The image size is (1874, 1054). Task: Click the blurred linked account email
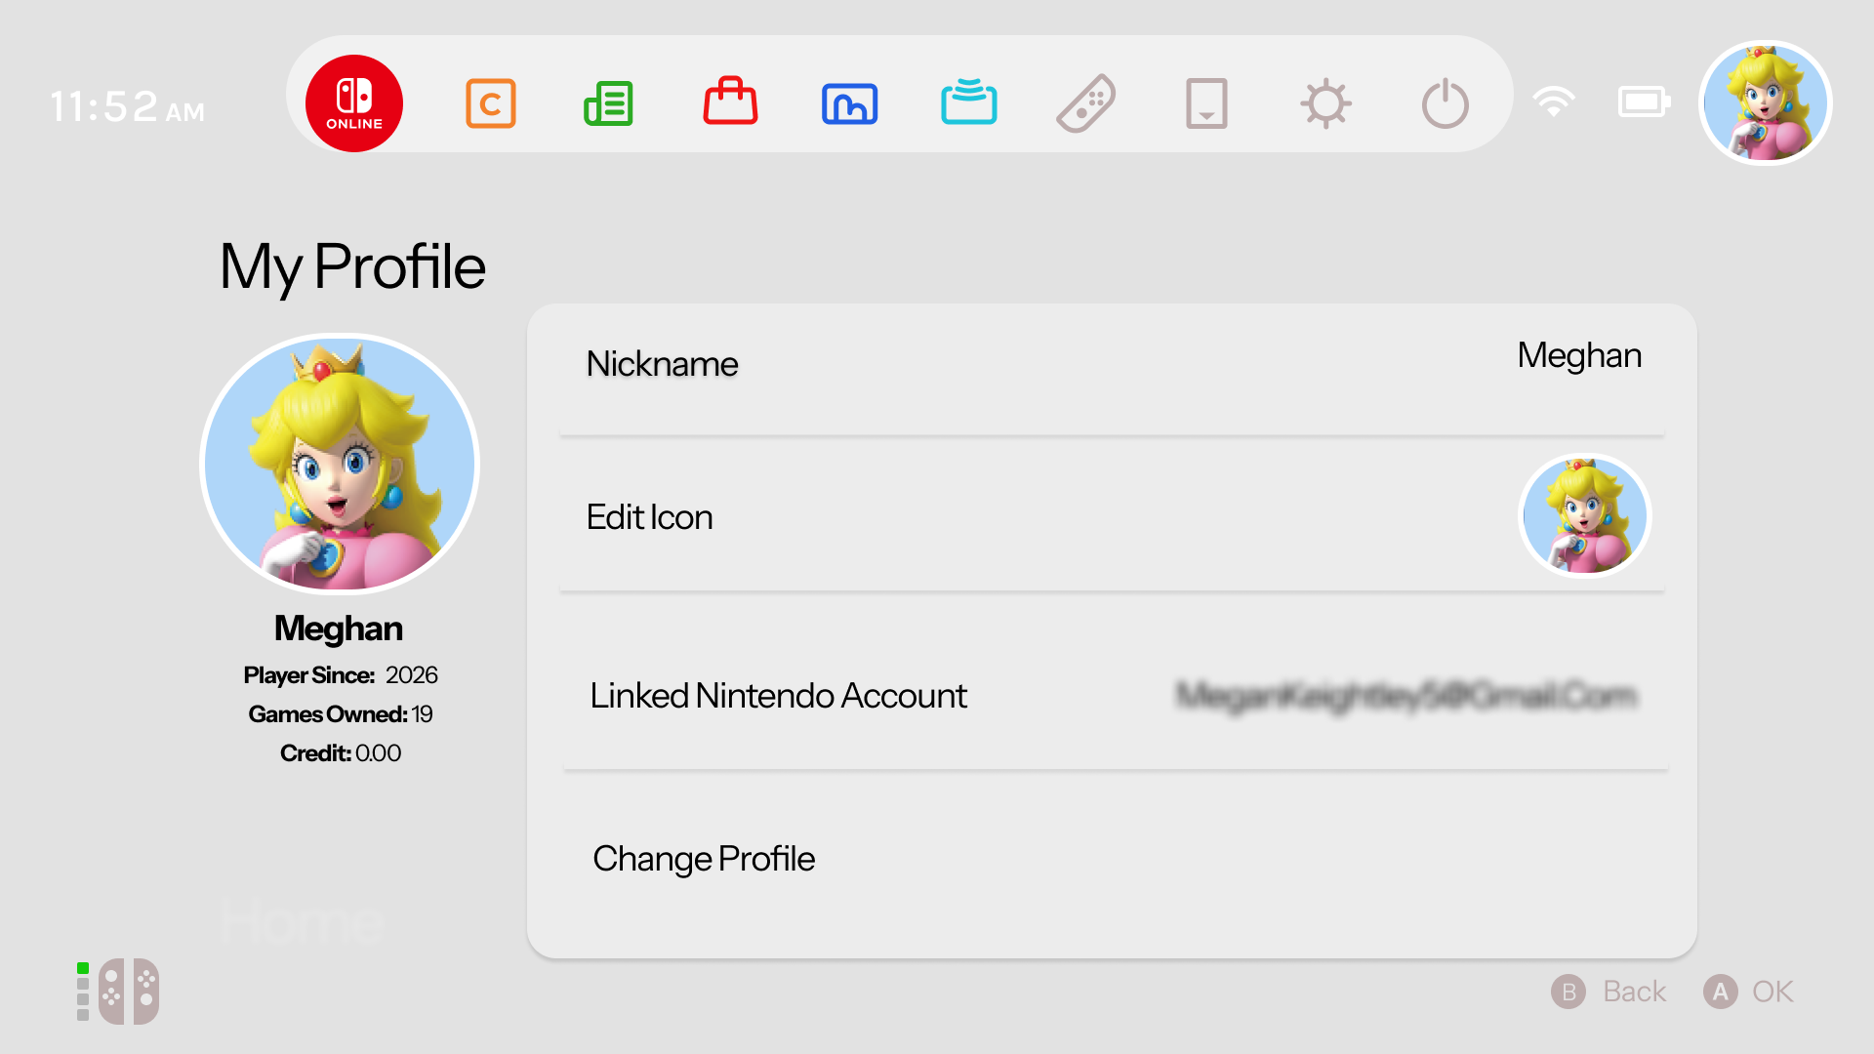(1406, 695)
